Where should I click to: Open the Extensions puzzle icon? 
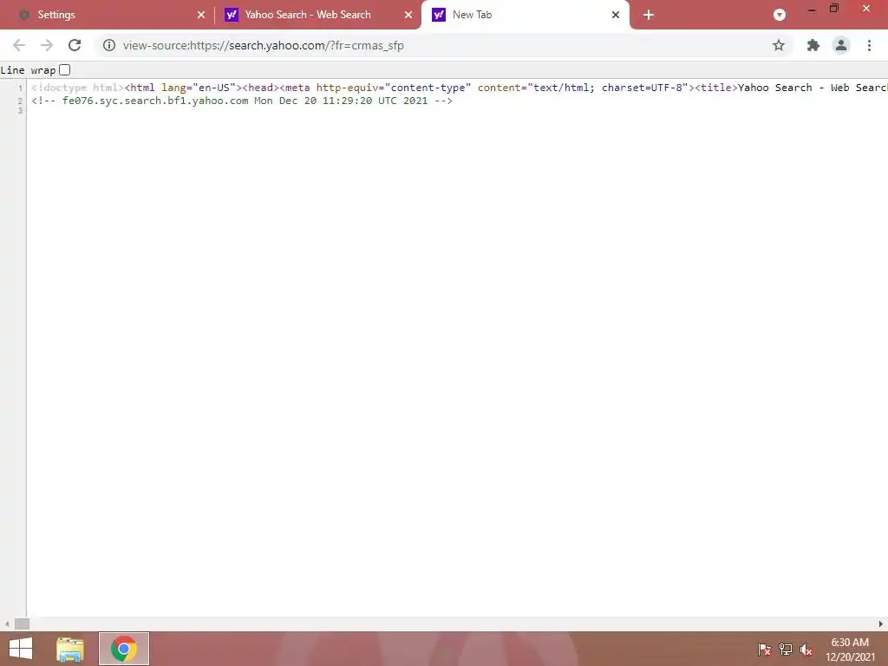tap(813, 45)
